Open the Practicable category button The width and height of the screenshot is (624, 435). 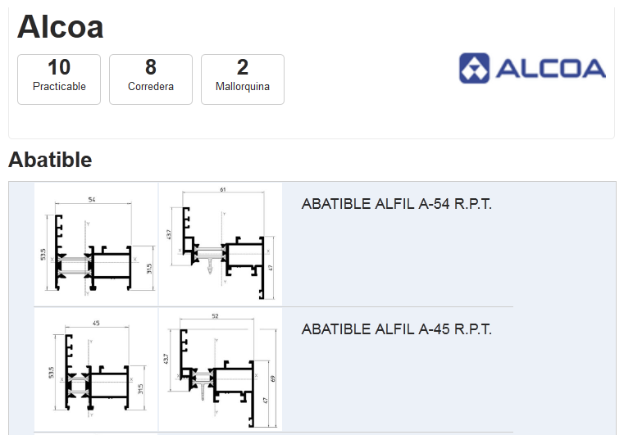(59, 79)
